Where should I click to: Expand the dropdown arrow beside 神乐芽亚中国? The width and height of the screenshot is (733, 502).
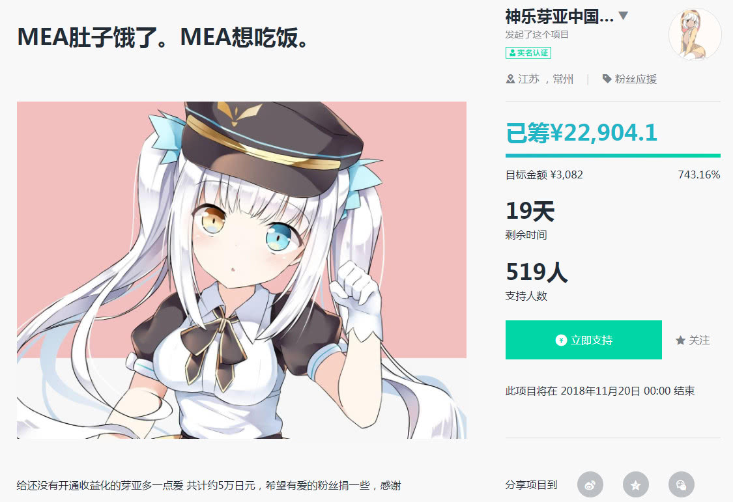coord(623,16)
